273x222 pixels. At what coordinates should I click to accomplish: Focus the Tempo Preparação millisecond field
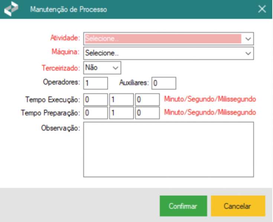click(147, 113)
